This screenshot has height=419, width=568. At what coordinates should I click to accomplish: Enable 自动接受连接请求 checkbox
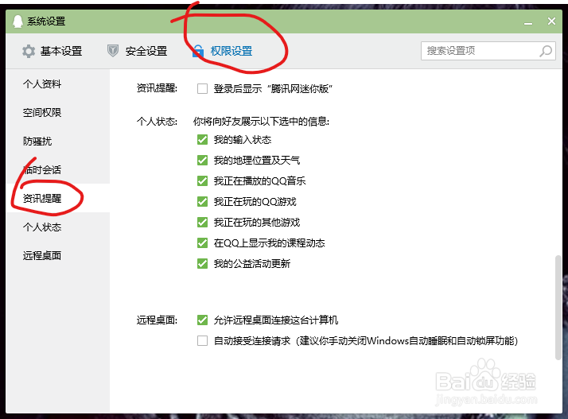click(203, 341)
